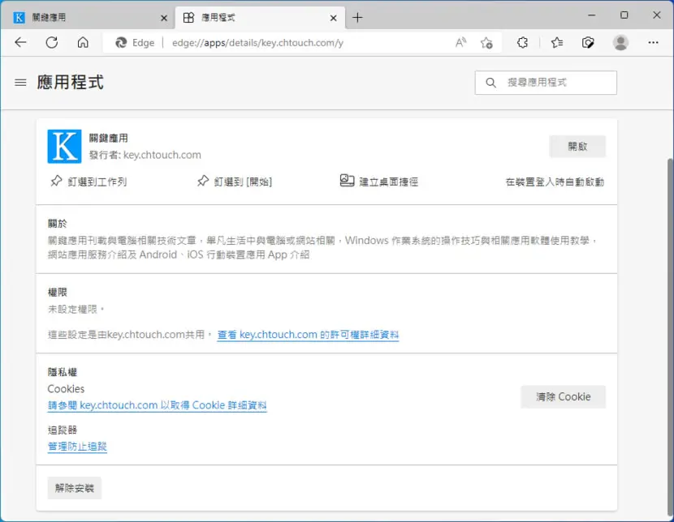Toggle 在裝置登入時自動啟動 option
The width and height of the screenshot is (674, 522).
coord(555,182)
